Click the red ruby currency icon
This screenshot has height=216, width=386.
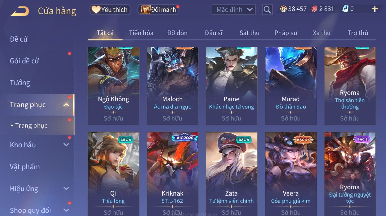314,9
